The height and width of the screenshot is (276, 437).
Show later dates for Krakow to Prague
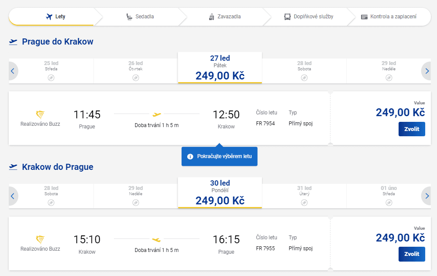[427, 196]
